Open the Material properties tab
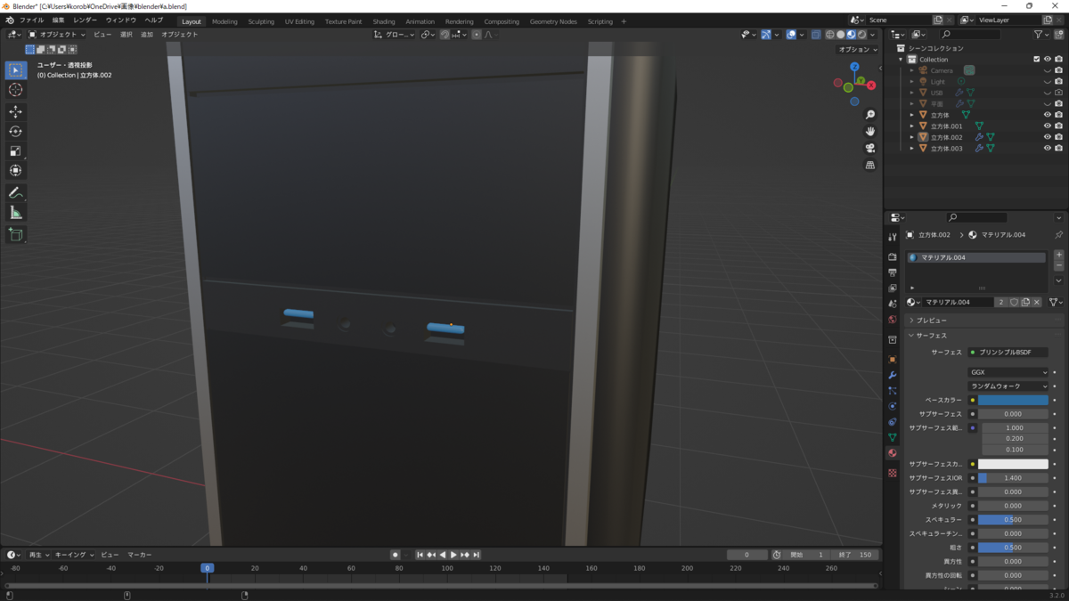1069x601 pixels. pos(893,453)
